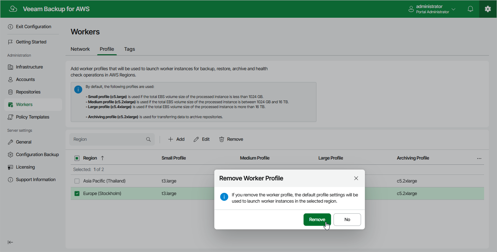Viewport: 497px width, 252px height.
Task: Click the Licensing certificate icon
Action: (x=10, y=167)
